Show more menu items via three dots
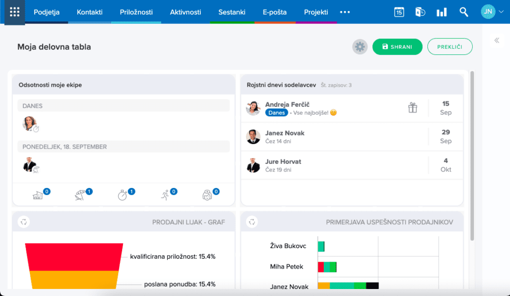510x296 pixels. pyautogui.click(x=345, y=12)
